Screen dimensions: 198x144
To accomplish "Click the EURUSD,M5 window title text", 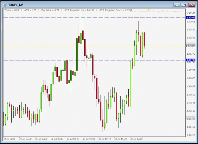I will pyautogui.click(x=16, y=5).
